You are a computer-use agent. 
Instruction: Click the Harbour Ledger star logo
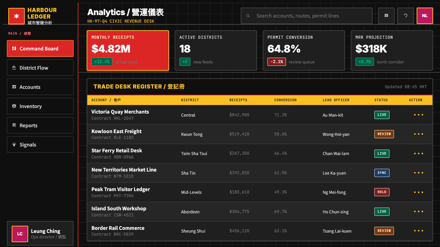16,16
